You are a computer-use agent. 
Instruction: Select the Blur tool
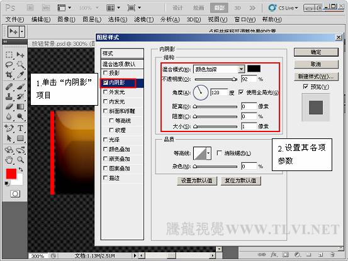[x=9, y=116]
